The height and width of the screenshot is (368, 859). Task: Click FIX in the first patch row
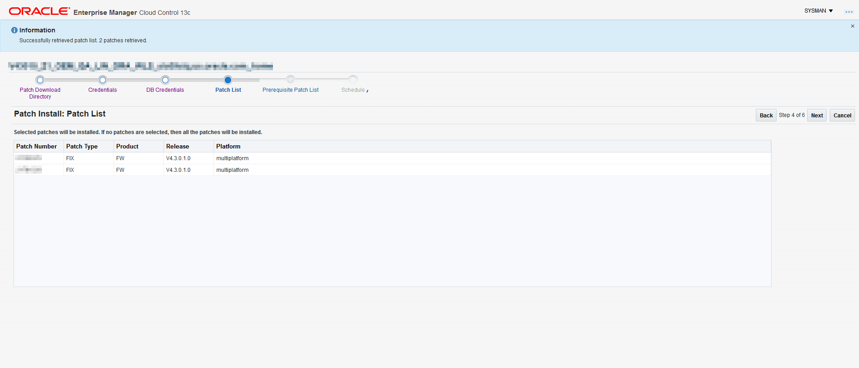click(70, 158)
